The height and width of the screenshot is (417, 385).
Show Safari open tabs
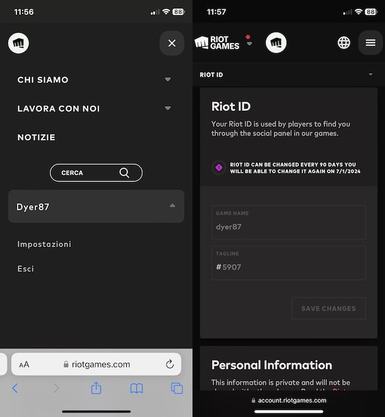(x=177, y=389)
